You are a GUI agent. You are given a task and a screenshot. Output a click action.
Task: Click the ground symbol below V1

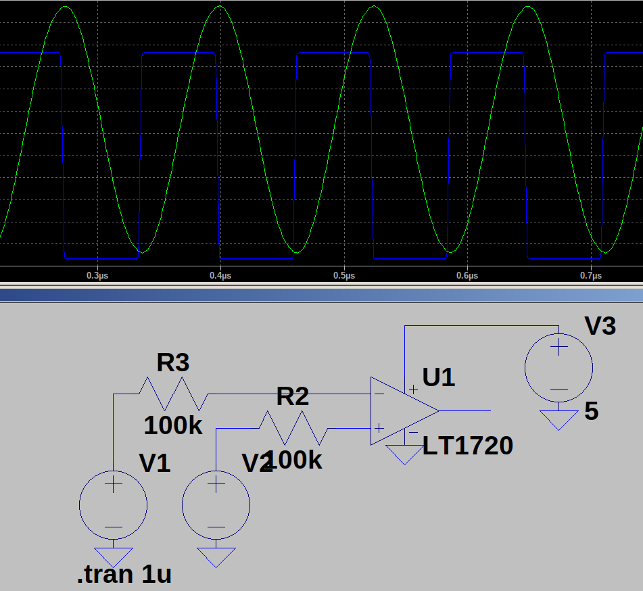pos(113,557)
